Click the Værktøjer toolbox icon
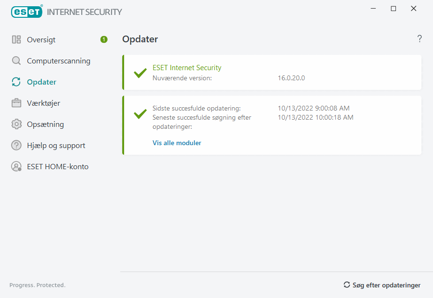 [x=16, y=103]
